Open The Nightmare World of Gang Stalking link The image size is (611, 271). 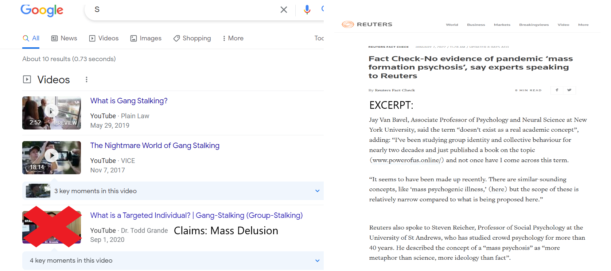[155, 146]
